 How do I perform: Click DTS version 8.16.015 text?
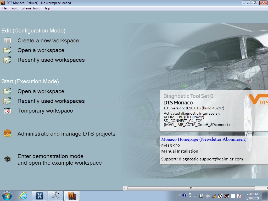coord(194,108)
